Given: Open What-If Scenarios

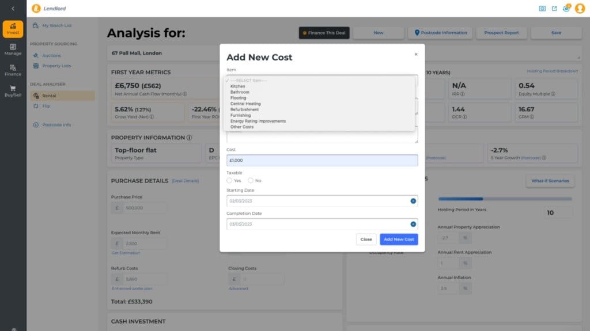Looking at the screenshot, I should (x=550, y=181).
